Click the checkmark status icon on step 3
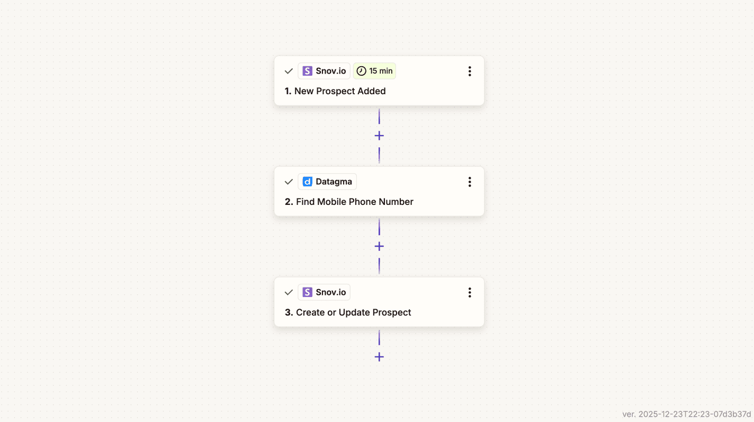Screen dimensions: 754x422 [x=289, y=292]
